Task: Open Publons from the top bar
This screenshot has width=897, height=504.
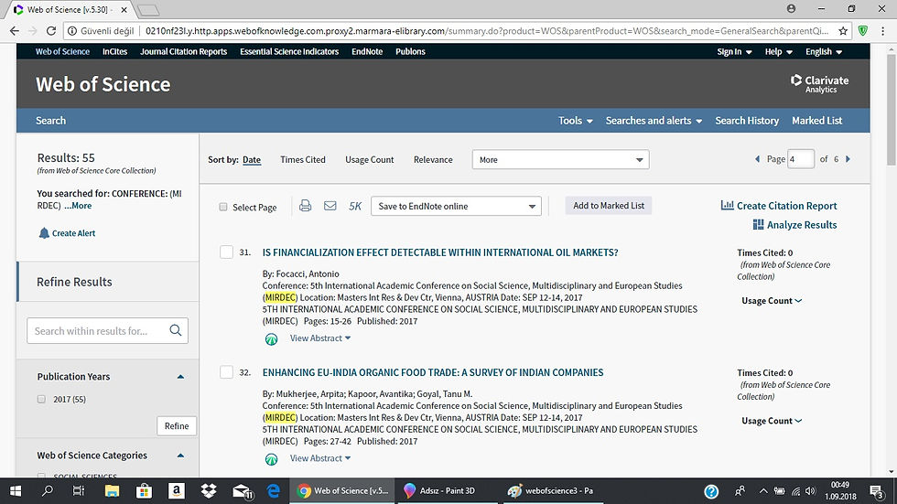Action: point(410,51)
